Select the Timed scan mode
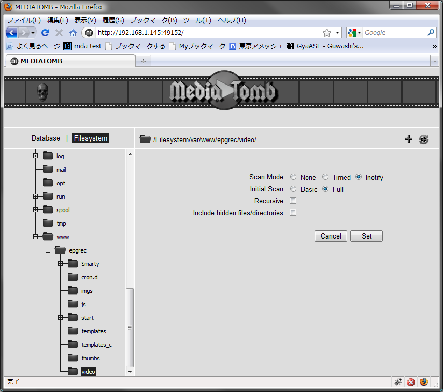The width and height of the screenshot is (443, 392). [x=325, y=177]
